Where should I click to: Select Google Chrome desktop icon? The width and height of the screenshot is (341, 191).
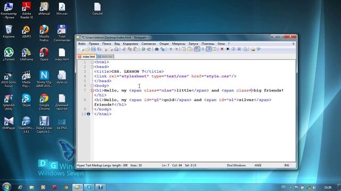pyautogui.click(x=44, y=102)
